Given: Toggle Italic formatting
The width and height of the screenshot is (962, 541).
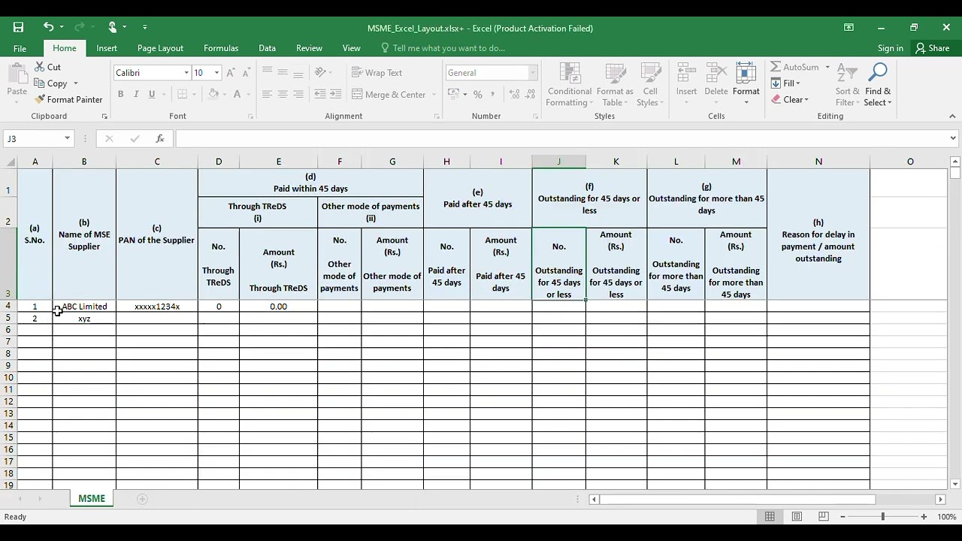Looking at the screenshot, I should (136, 94).
